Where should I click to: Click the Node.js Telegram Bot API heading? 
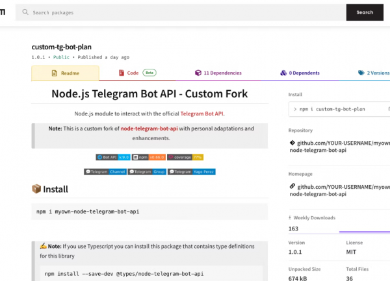pyautogui.click(x=149, y=94)
